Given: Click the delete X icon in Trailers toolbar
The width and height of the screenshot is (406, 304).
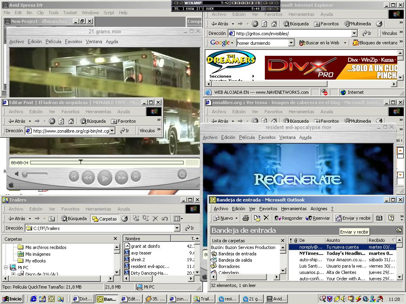Looking at the screenshot, I should 155,218.
